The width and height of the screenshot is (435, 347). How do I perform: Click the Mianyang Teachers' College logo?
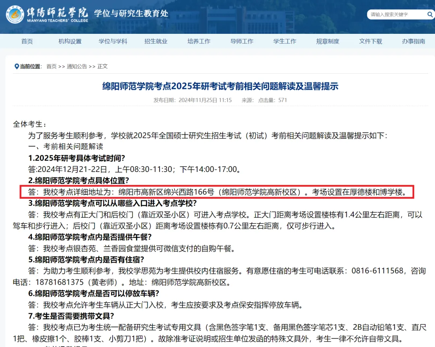click(x=15, y=14)
